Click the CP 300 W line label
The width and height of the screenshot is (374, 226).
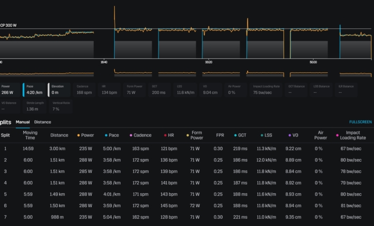click(9, 25)
